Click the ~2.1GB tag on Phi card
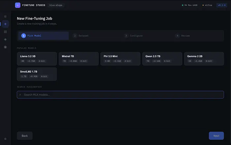 click(117, 61)
